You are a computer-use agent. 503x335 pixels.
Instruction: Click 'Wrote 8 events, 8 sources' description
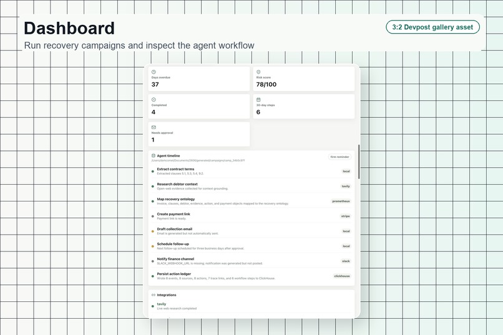coord(216,278)
